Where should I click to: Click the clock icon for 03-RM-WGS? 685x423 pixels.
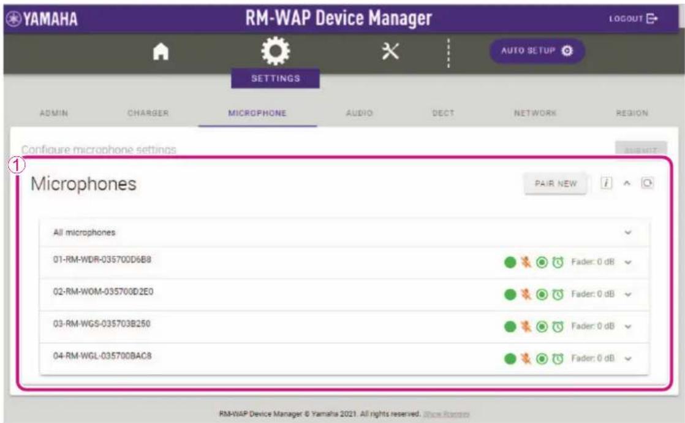point(558,326)
